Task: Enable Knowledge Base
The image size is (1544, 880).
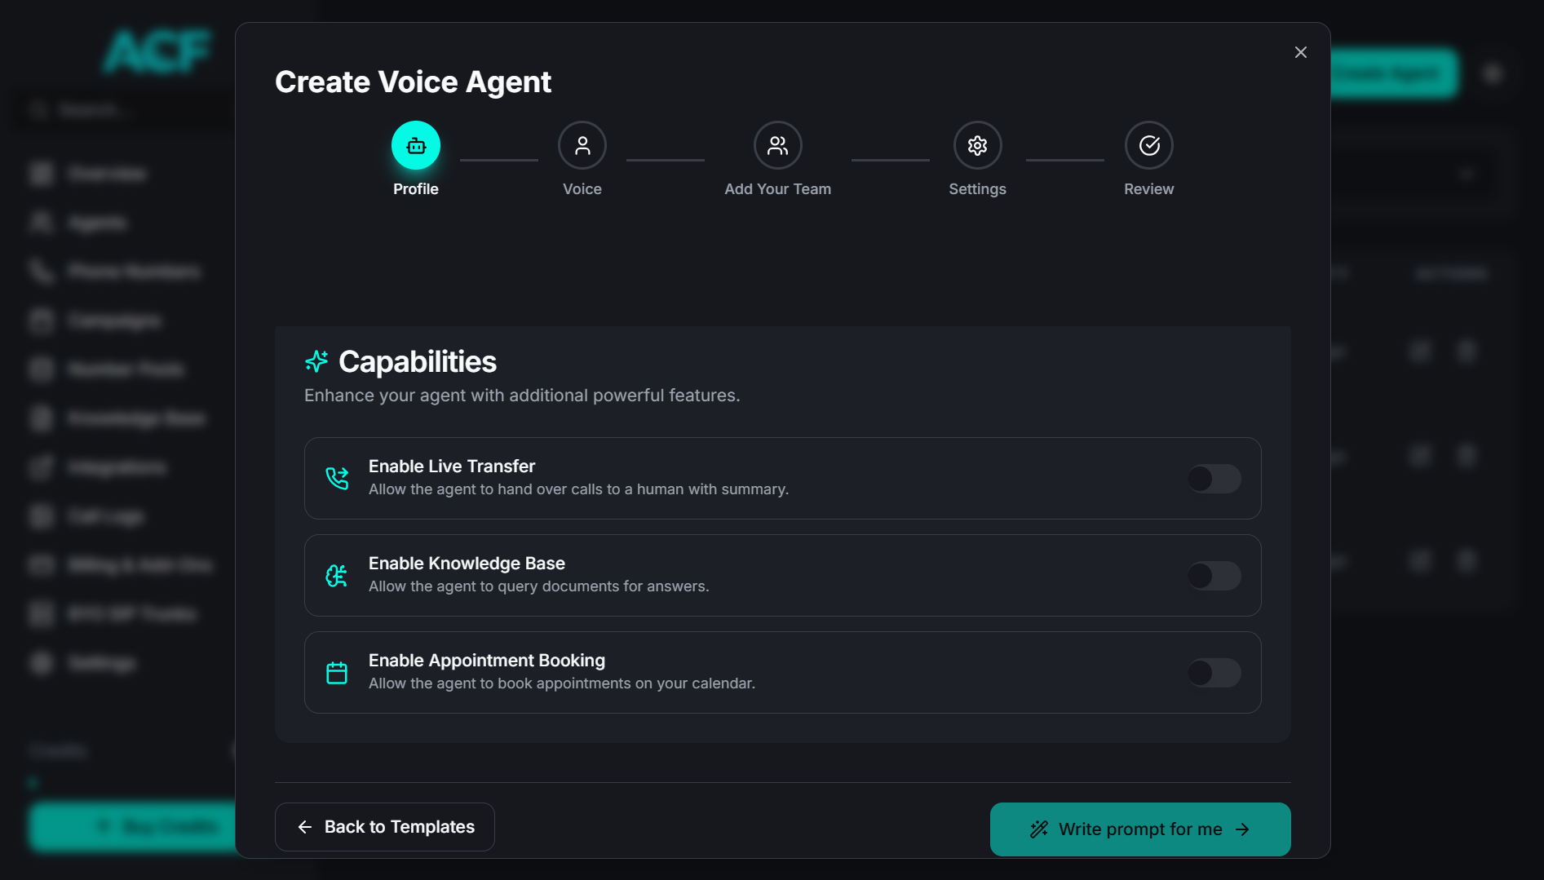Action: [x=1213, y=575]
